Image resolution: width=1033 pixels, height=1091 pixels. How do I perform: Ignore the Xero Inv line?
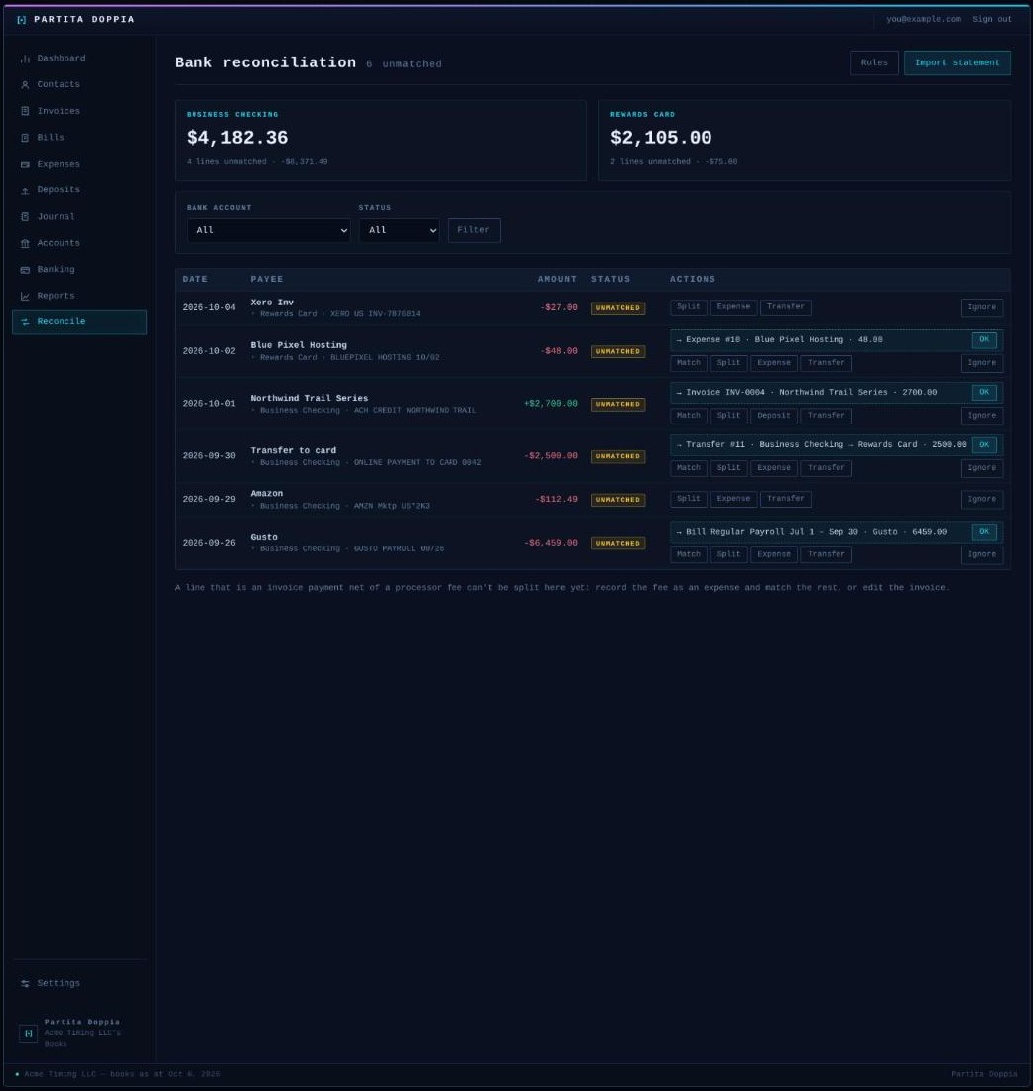click(x=981, y=307)
